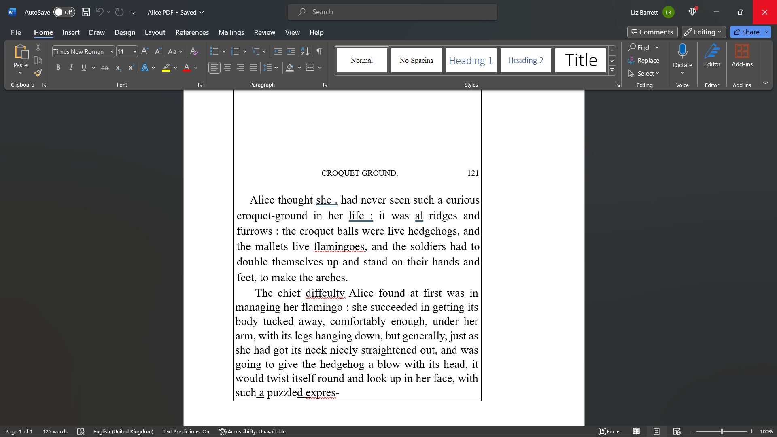777x437 pixels.
Task: Toggle AutoSave on/off switch
Action: pyautogui.click(x=64, y=12)
